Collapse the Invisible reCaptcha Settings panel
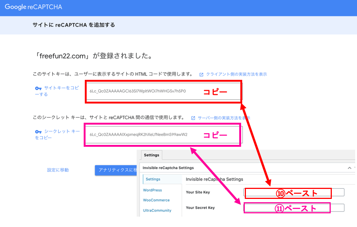357x227 pixels. tap(350, 168)
